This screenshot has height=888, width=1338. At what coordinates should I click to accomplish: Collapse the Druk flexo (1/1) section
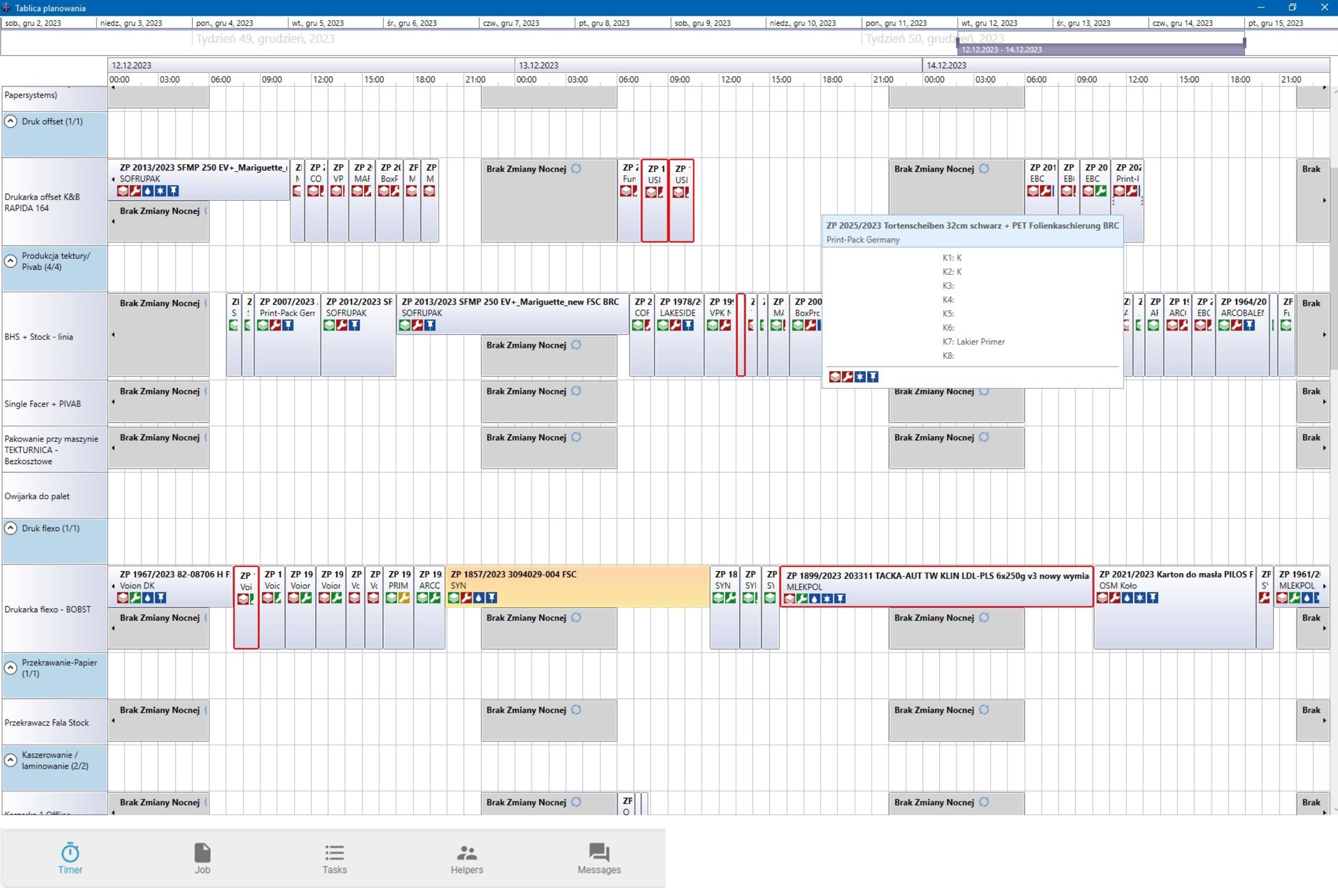(x=10, y=527)
